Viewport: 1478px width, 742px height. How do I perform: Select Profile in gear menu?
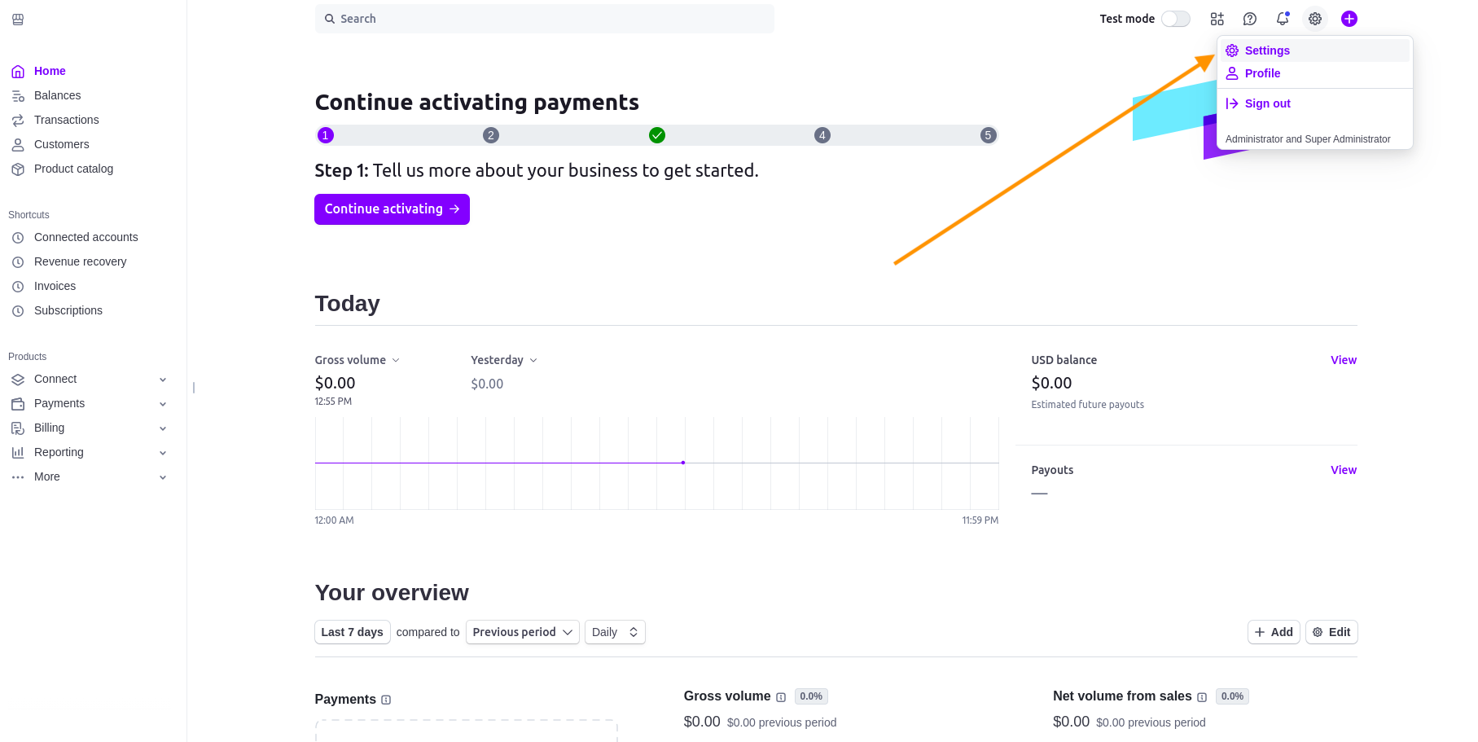click(1314, 73)
